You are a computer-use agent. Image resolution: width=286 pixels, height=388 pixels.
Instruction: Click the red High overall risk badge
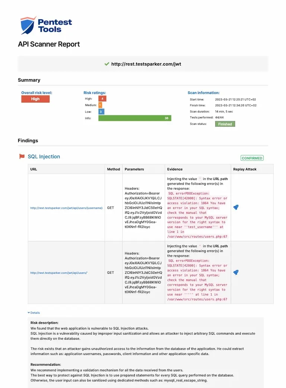click(x=35, y=99)
